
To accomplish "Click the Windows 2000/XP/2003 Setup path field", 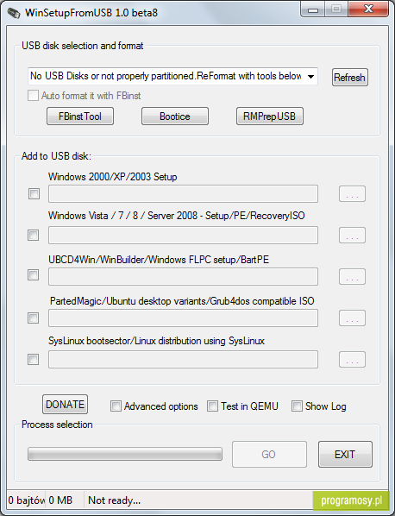I will tap(183, 193).
